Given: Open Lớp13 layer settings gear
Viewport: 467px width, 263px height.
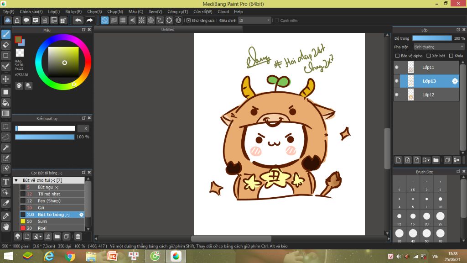Looking at the screenshot, I should pyautogui.click(x=455, y=81).
